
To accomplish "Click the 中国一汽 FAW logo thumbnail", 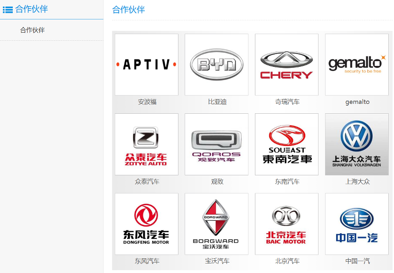I will (357, 224).
